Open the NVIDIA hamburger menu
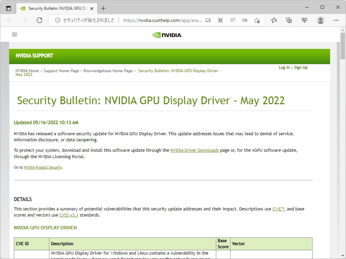 tap(15, 34)
